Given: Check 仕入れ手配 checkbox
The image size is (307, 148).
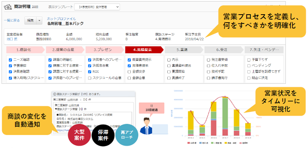Looking at the screenshot, I should (209, 66).
